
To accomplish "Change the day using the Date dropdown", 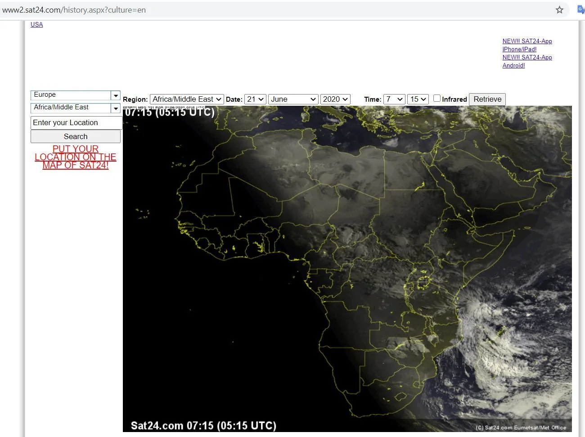I will [x=255, y=99].
